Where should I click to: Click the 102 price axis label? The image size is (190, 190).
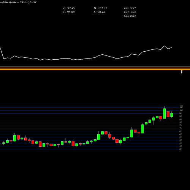181,110
